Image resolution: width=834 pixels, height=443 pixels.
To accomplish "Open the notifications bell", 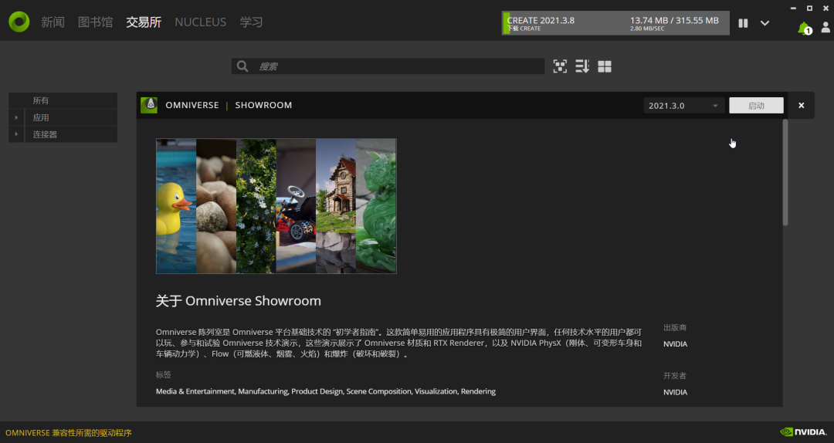I will point(804,29).
